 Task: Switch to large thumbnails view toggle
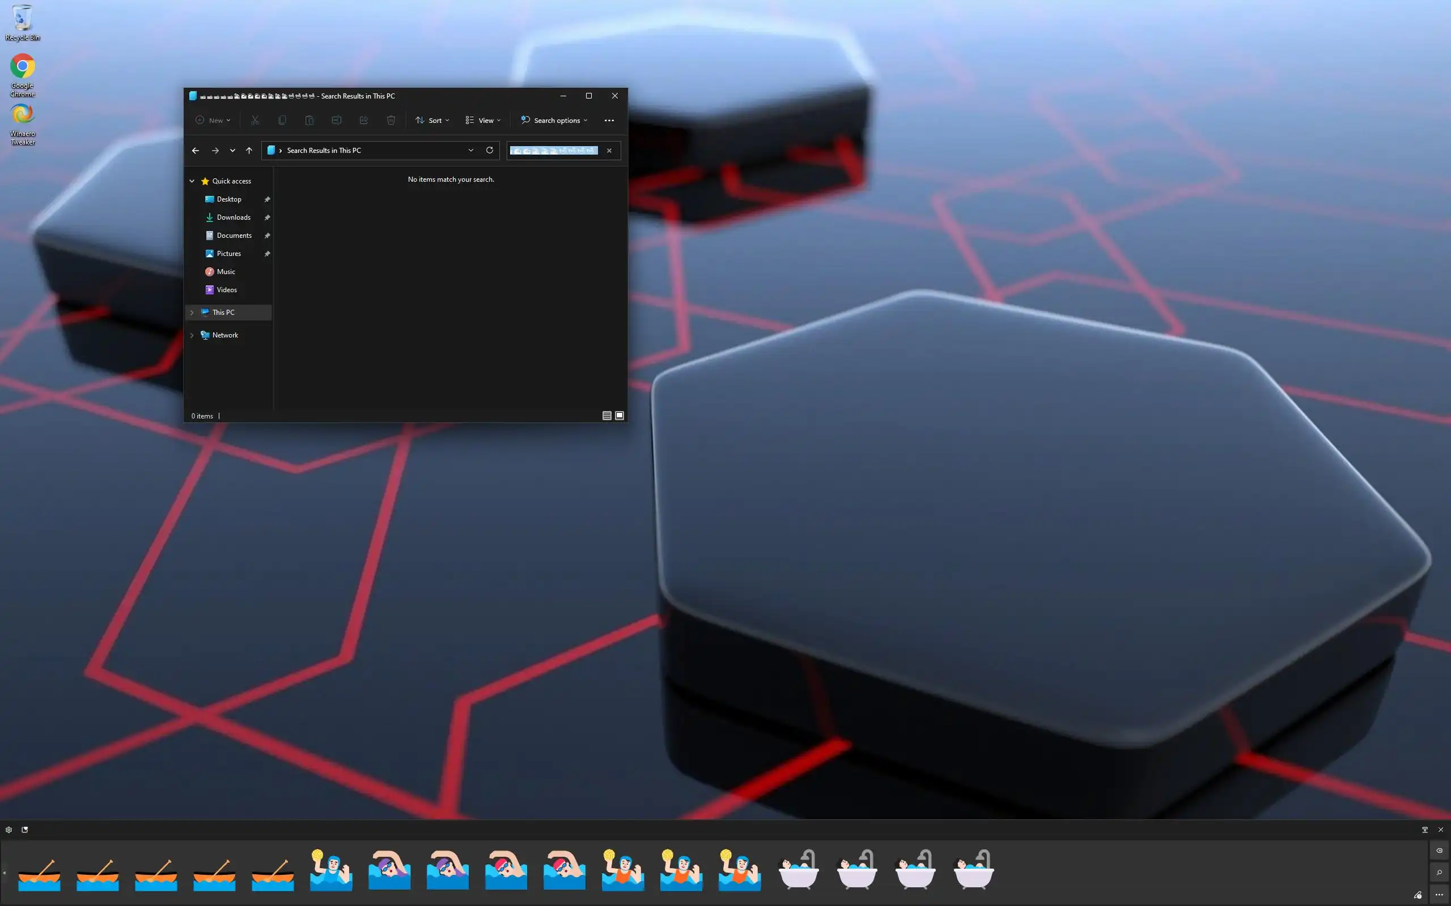point(620,415)
